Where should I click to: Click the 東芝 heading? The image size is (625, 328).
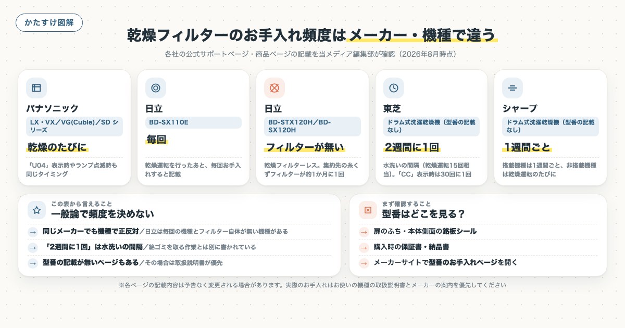coord(393,108)
